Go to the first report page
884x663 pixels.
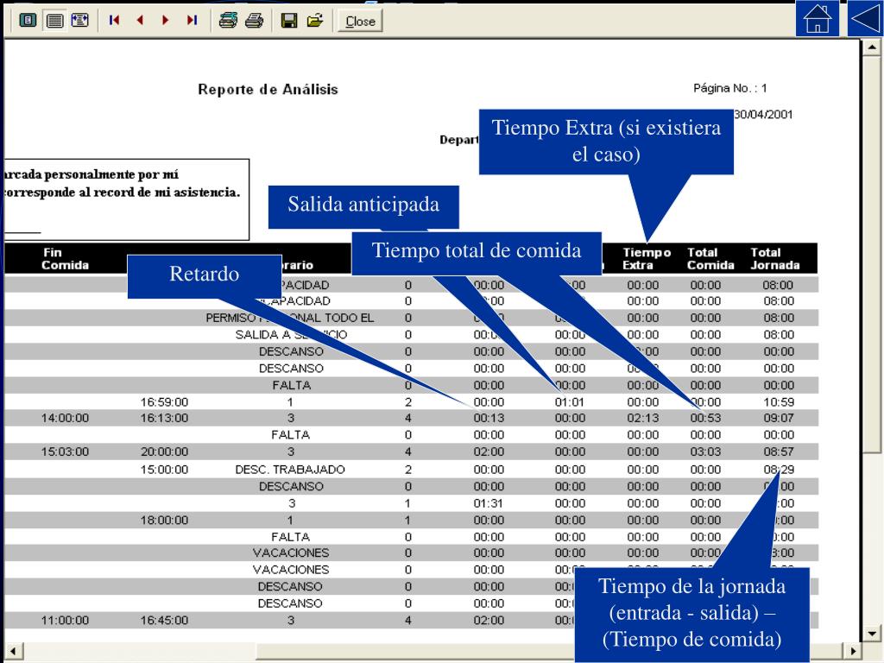click(x=115, y=21)
